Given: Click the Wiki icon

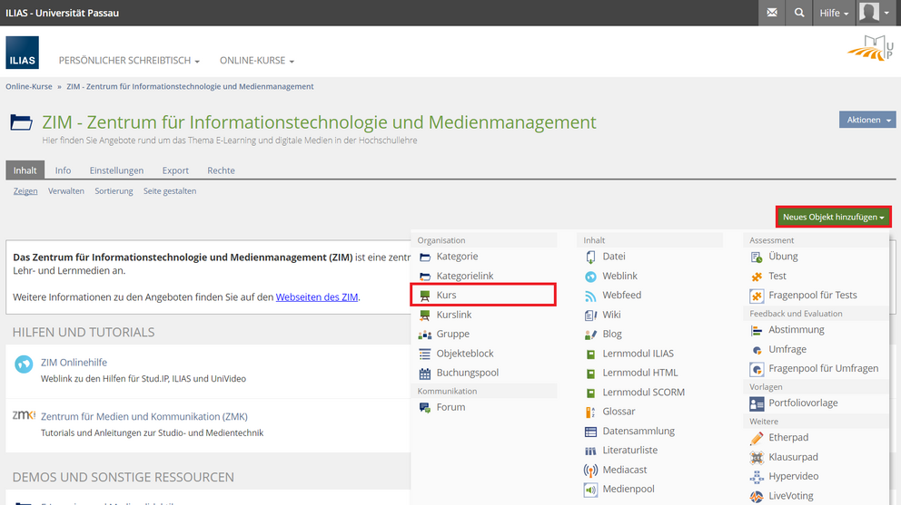Looking at the screenshot, I should [x=590, y=315].
